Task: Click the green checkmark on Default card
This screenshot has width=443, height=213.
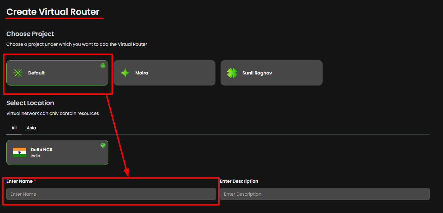Action: pyautogui.click(x=103, y=66)
